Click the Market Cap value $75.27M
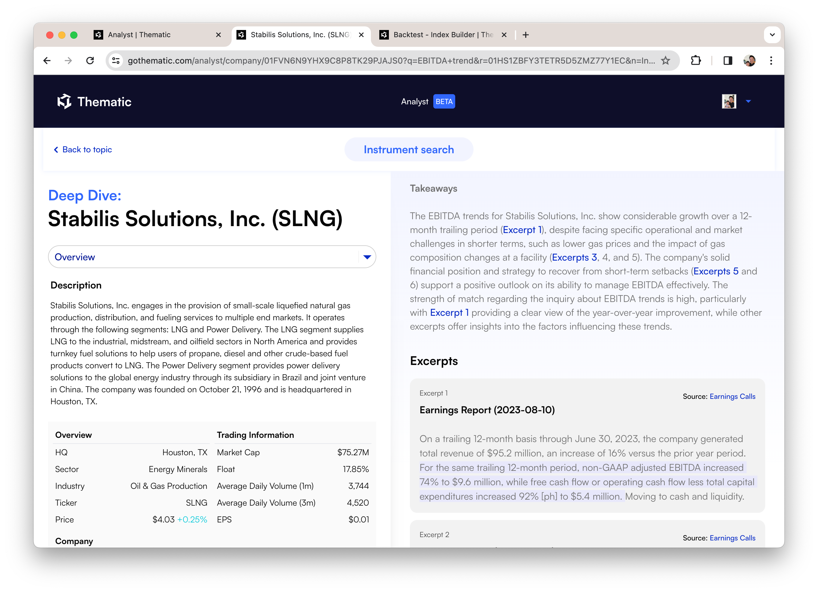The width and height of the screenshot is (818, 592). (353, 453)
